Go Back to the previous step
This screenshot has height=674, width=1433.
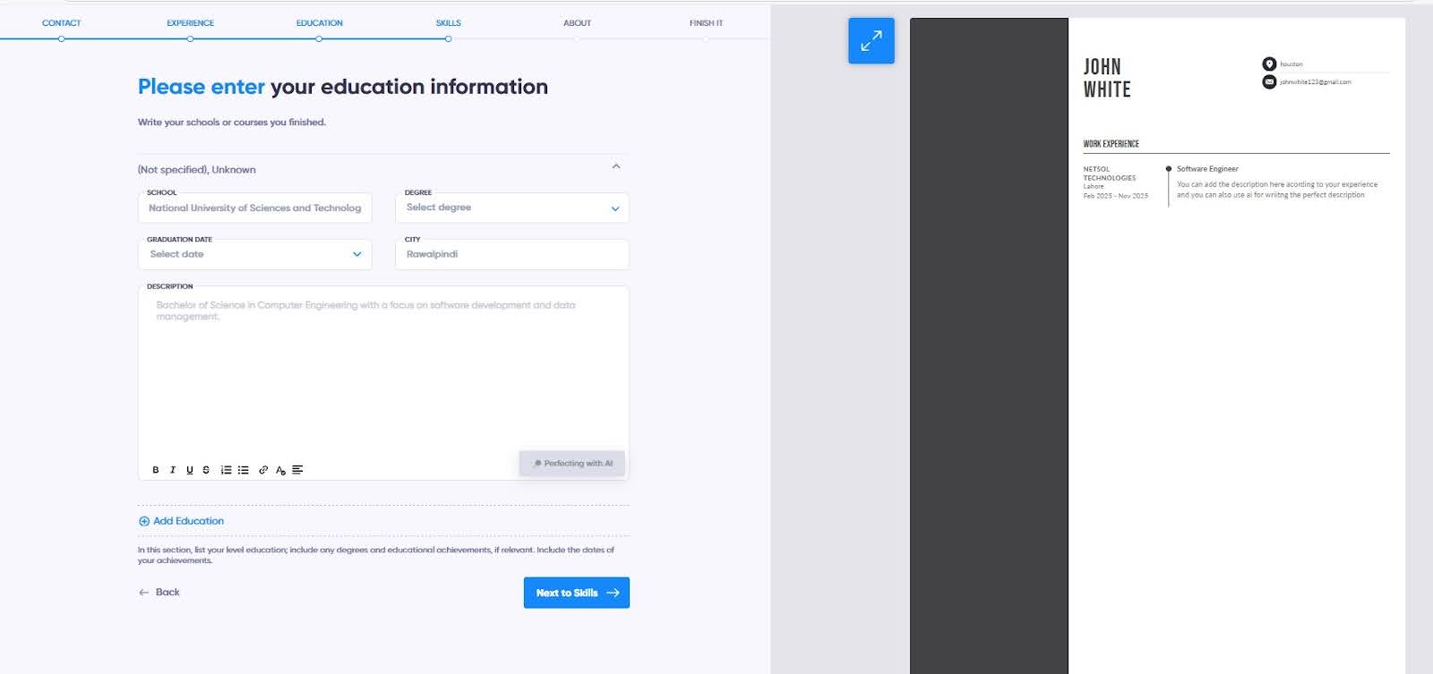[x=159, y=593]
